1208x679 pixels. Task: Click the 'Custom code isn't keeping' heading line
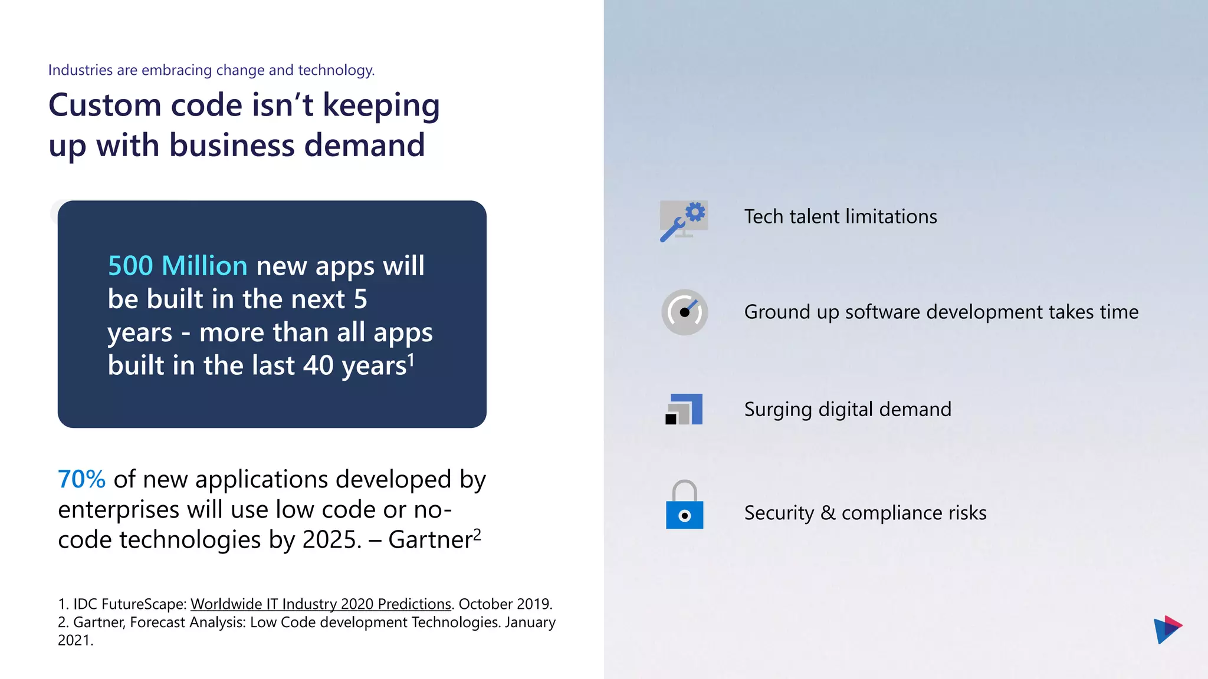[x=244, y=106]
